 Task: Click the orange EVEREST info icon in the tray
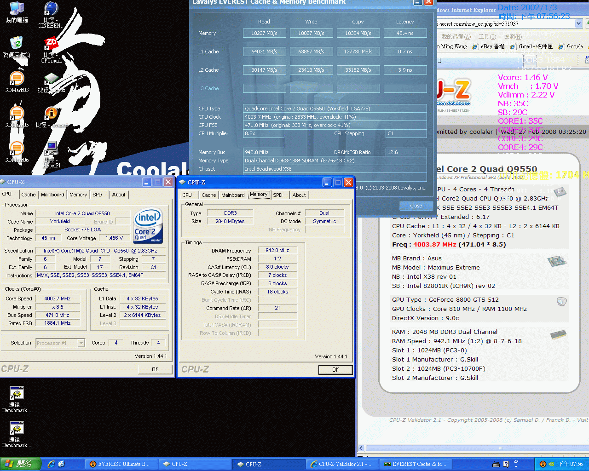point(543,464)
